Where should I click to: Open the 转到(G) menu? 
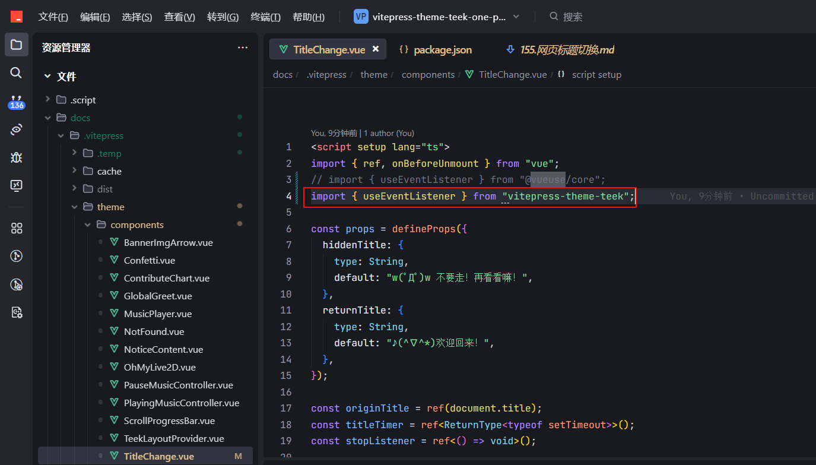tap(223, 17)
